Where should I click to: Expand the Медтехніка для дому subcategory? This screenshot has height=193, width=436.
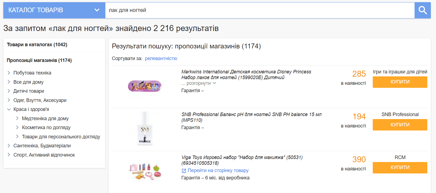pyautogui.click(x=17, y=118)
